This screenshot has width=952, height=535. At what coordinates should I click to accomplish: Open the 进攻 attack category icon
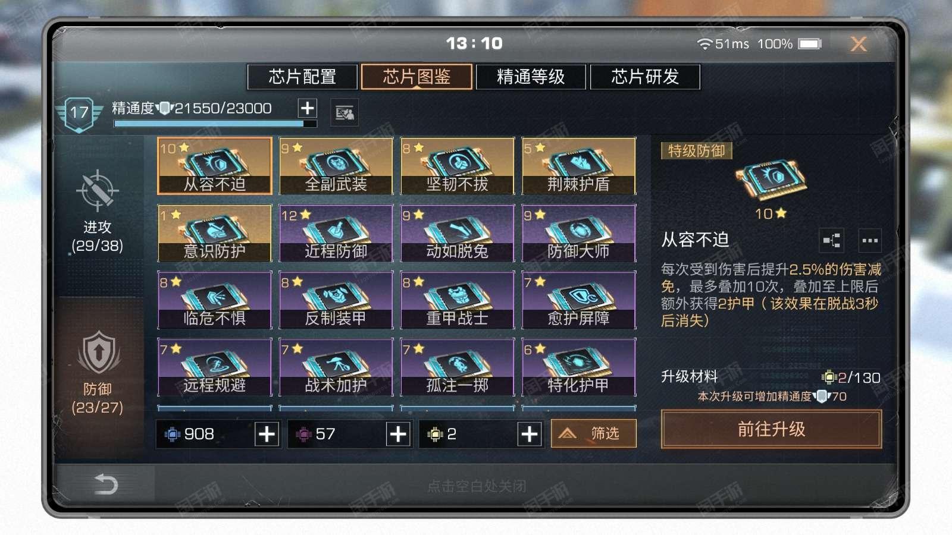[x=98, y=191]
